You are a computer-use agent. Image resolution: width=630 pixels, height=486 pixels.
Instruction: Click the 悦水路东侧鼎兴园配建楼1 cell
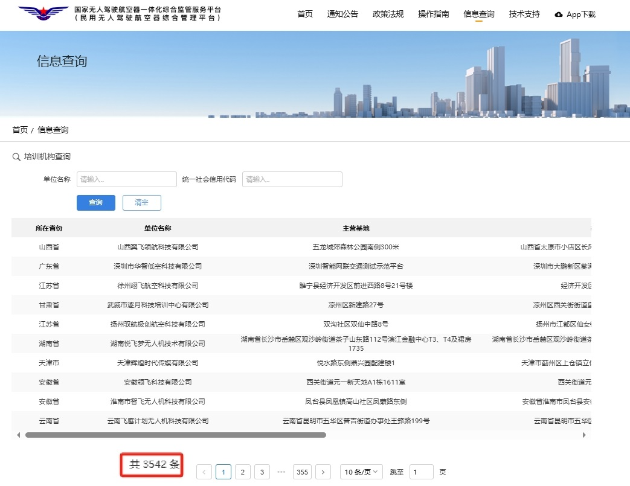pyautogui.click(x=356, y=363)
